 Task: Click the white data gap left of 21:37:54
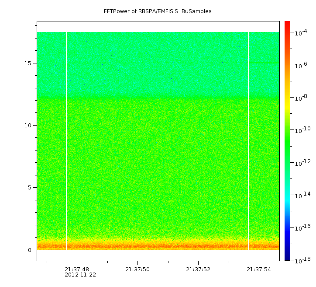coord(248,140)
